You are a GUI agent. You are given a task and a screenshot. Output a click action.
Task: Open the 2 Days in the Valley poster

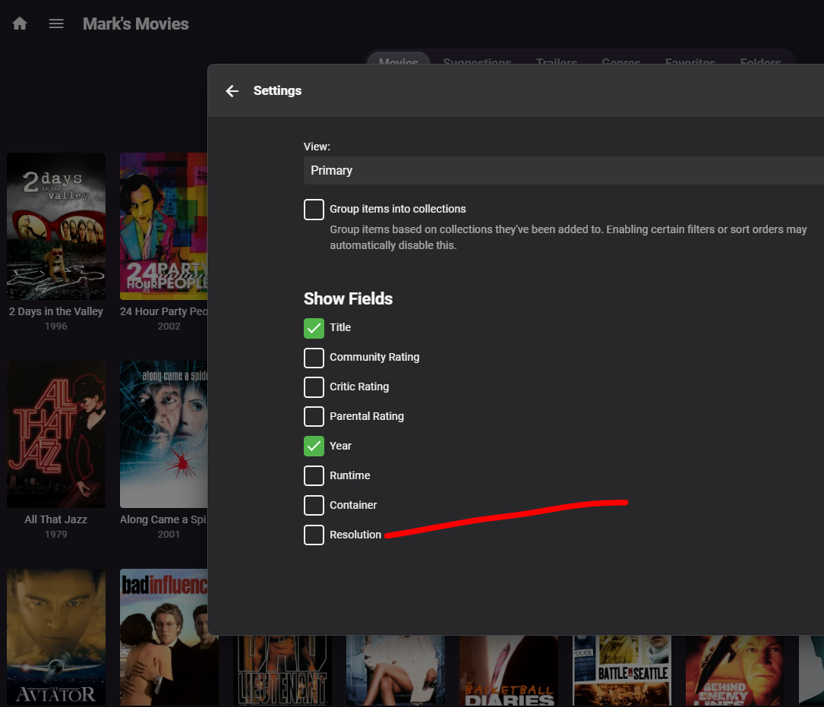tap(56, 226)
